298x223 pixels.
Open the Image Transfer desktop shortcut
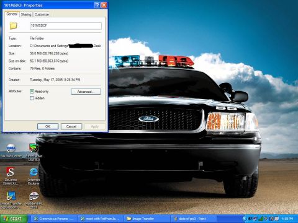pos(11,200)
